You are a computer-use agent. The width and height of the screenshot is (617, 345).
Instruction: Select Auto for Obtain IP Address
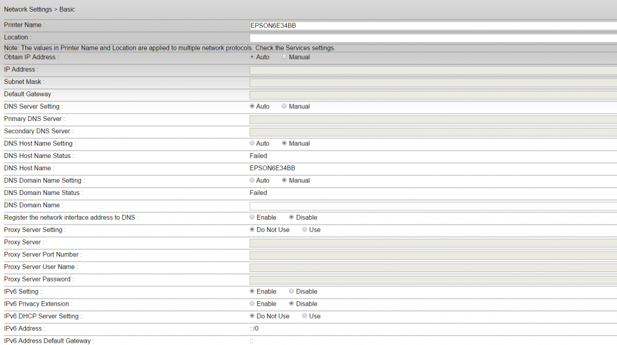(x=252, y=57)
